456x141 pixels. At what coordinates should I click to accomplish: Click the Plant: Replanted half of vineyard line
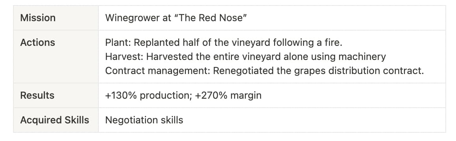pos(224,43)
